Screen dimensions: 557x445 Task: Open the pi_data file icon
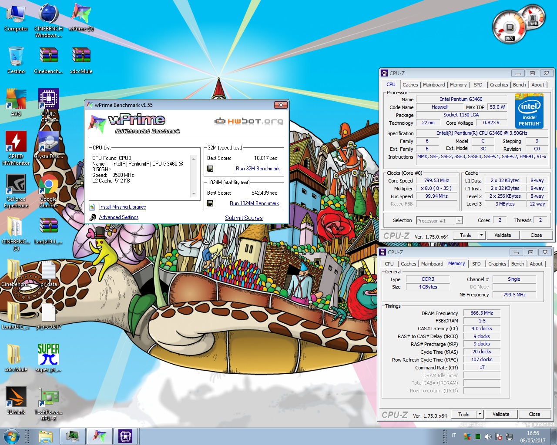(x=48, y=273)
